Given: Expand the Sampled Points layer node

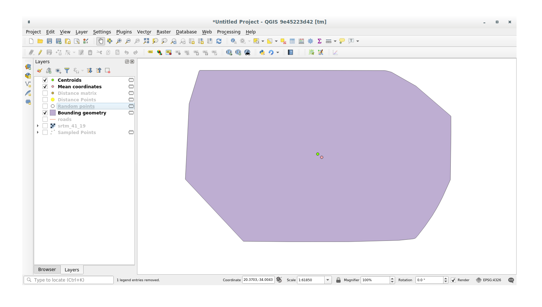Looking at the screenshot, I should (38, 132).
